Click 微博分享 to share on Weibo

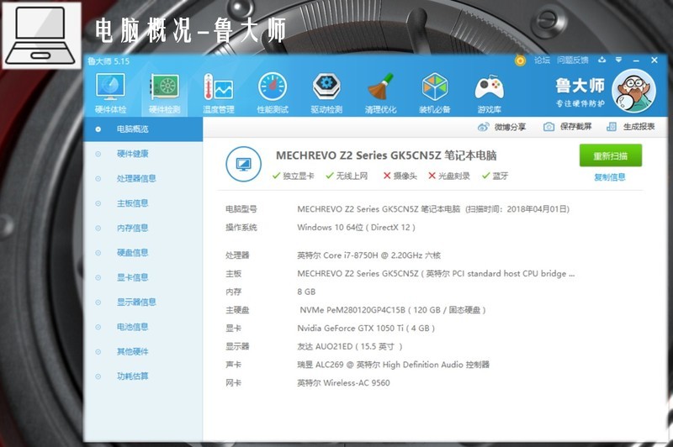click(502, 127)
